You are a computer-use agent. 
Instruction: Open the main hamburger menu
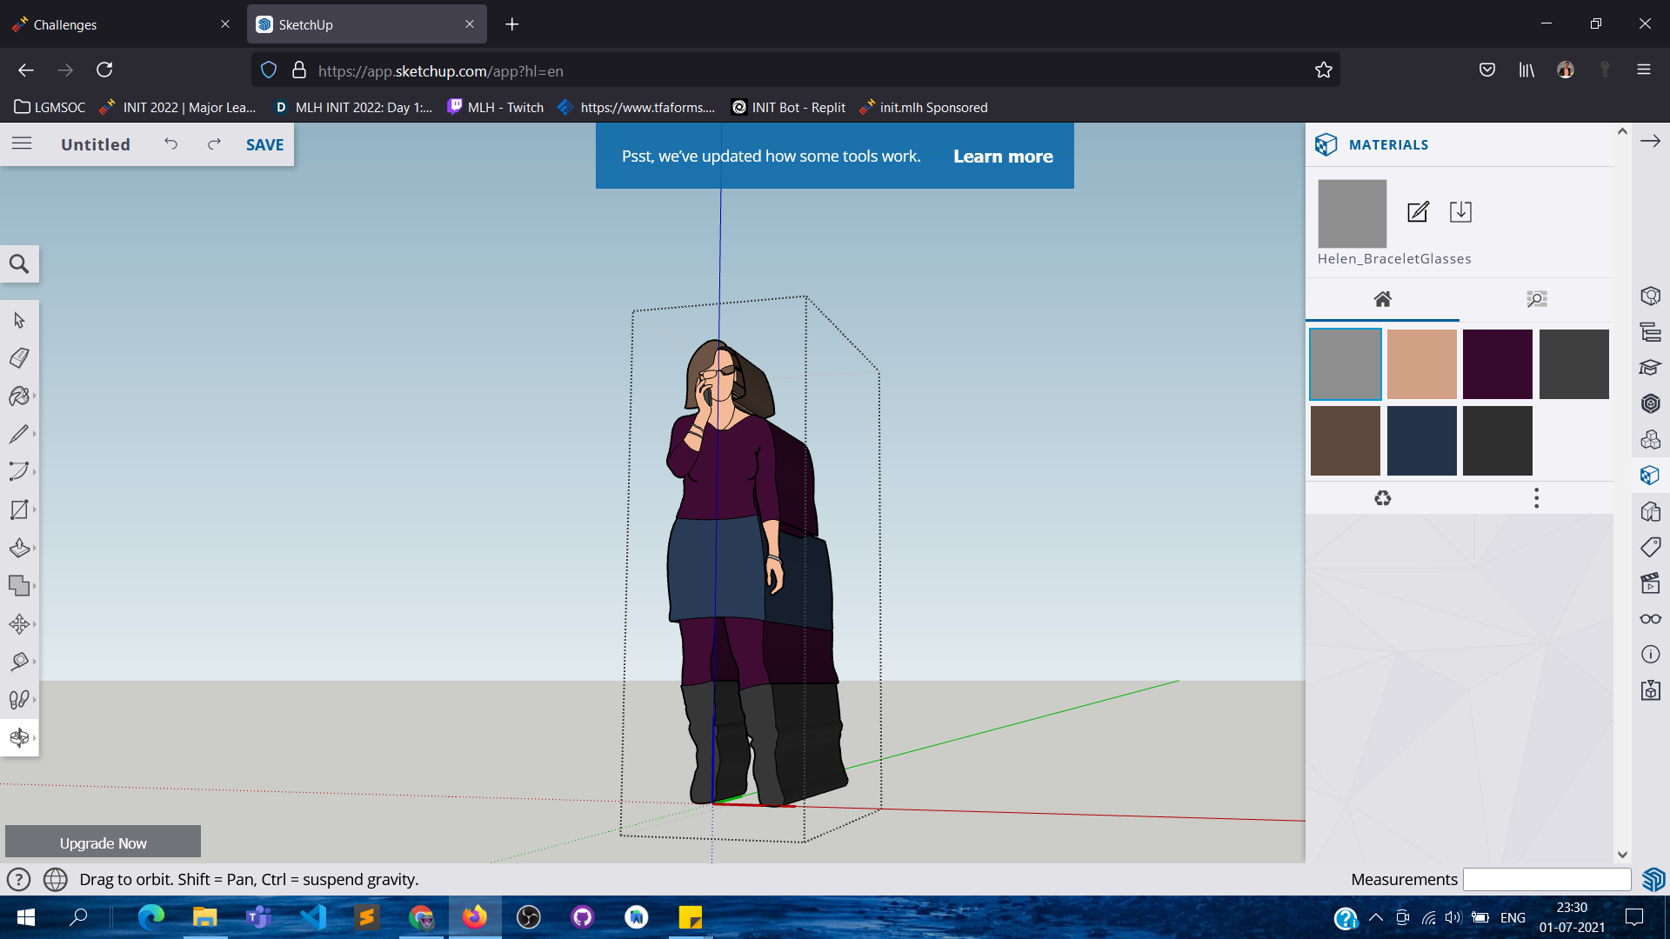pos(22,143)
